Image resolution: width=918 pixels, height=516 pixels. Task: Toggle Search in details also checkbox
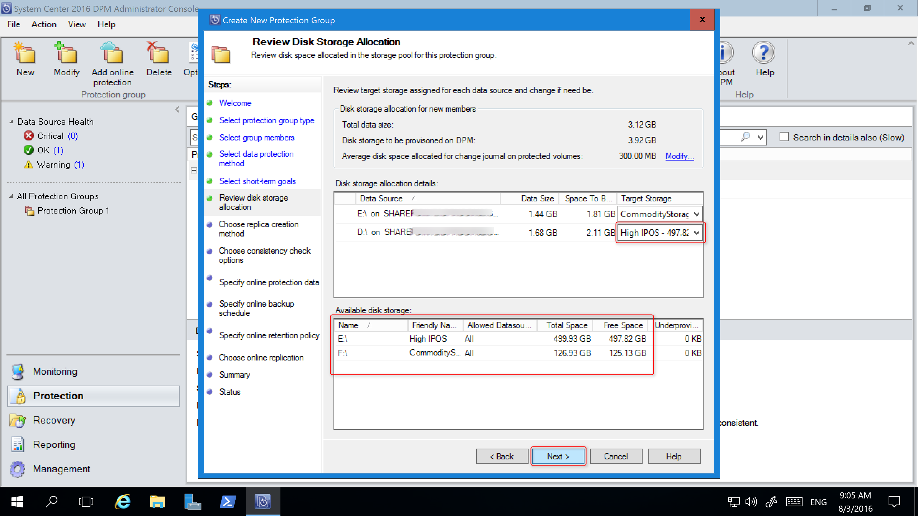[783, 137]
